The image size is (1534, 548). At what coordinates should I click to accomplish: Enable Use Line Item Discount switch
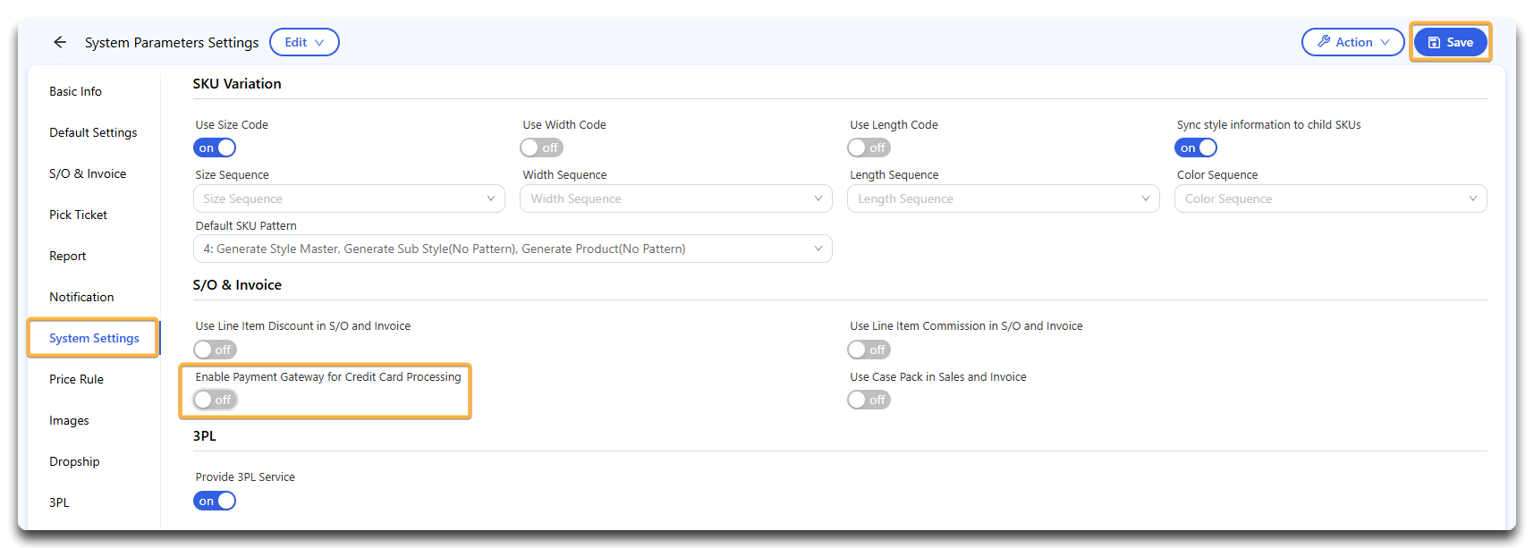coord(215,350)
